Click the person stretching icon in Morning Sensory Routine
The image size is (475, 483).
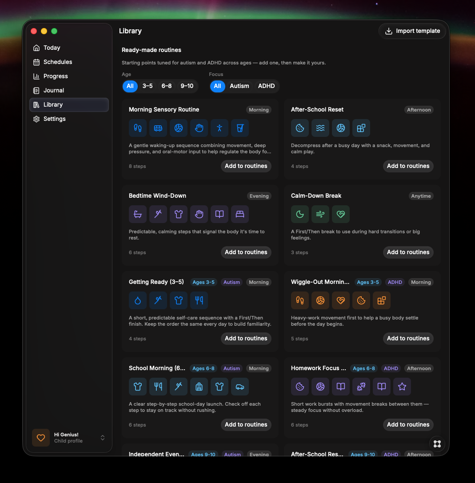(x=220, y=128)
